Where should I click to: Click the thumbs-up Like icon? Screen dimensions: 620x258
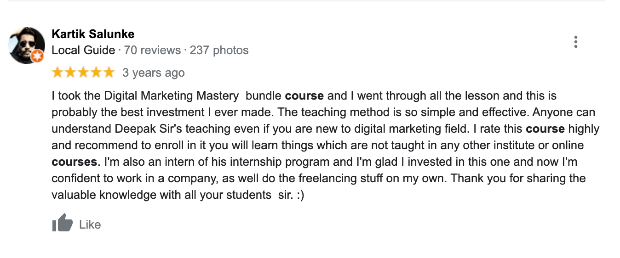[x=63, y=224]
